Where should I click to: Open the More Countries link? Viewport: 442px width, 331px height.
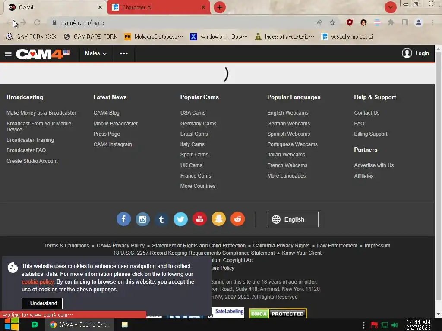click(198, 186)
